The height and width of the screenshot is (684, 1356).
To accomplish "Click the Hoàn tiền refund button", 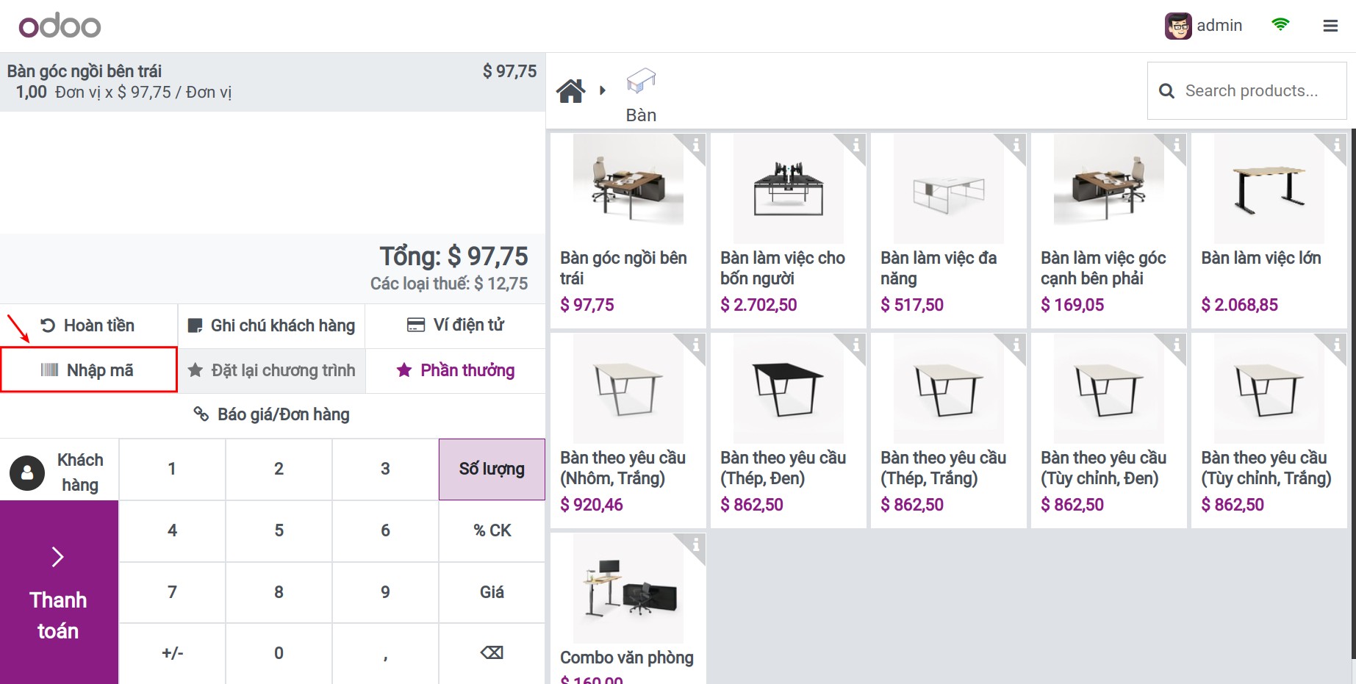I will (x=88, y=325).
